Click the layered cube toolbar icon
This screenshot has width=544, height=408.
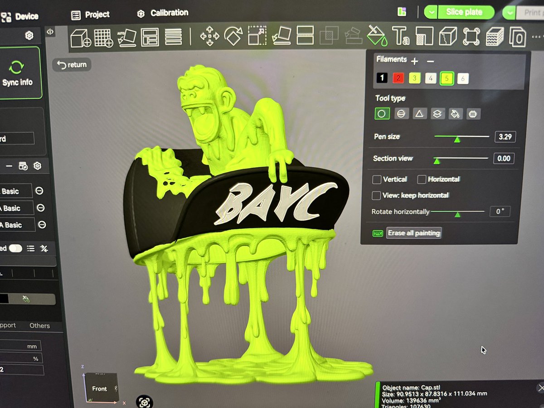(x=495, y=37)
